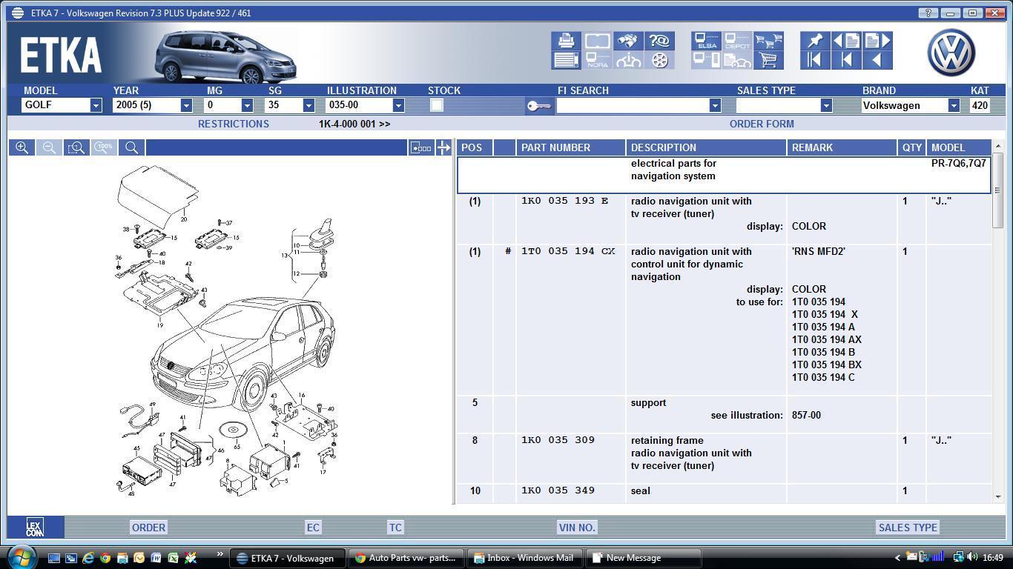Click the key icon beside FI SEARCH

539,106
